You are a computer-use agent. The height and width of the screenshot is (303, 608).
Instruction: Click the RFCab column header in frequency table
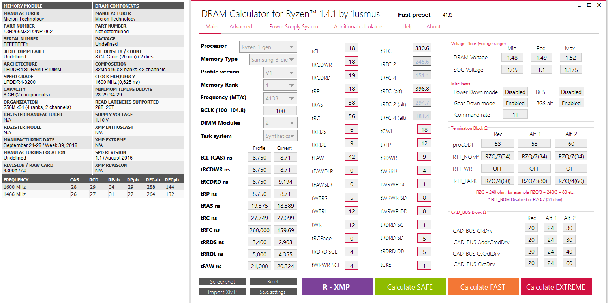tap(153, 180)
